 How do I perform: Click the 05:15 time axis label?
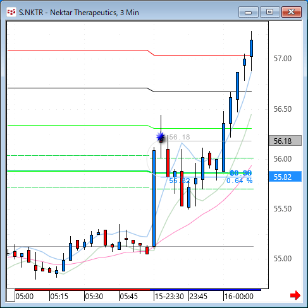(x=59, y=297)
